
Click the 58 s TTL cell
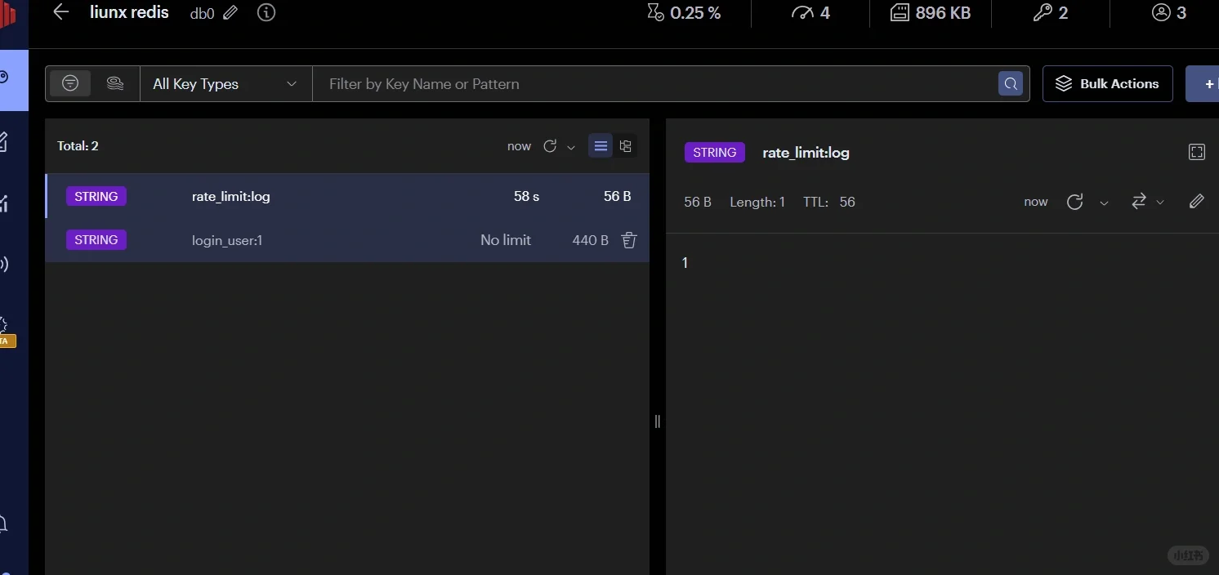pyautogui.click(x=526, y=196)
